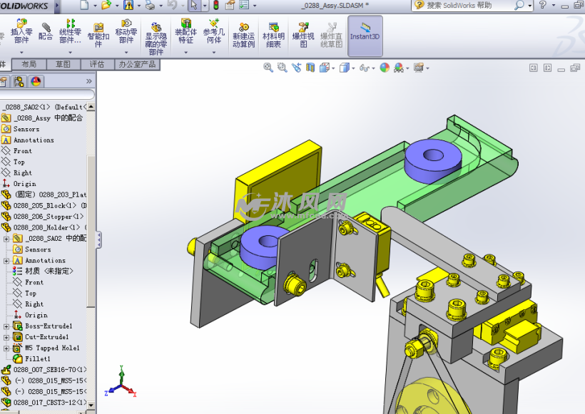Select the Mate (配合) tool

(46, 31)
